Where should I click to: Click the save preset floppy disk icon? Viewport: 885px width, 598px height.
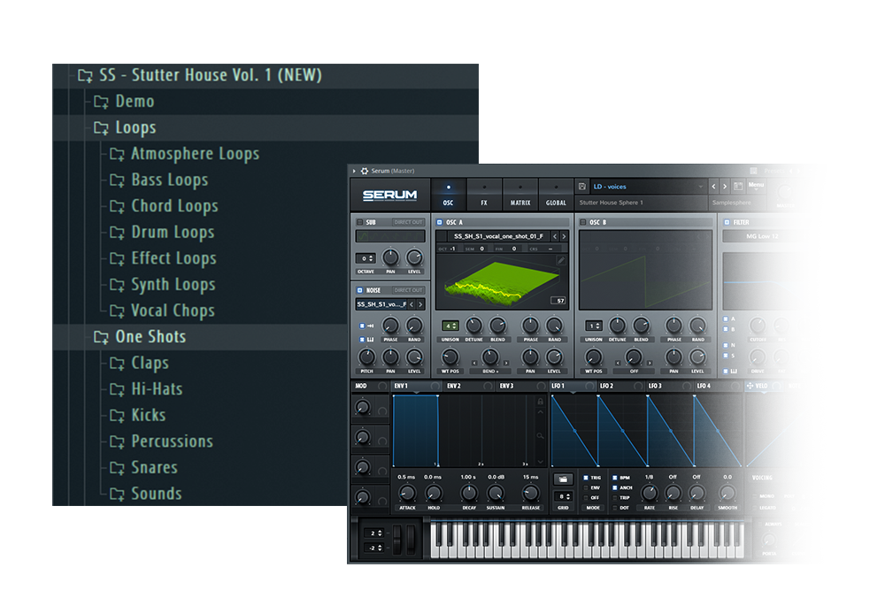pyautogui.click(x=582, y=187)
